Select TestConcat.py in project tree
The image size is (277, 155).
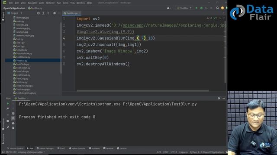(23, 75)
